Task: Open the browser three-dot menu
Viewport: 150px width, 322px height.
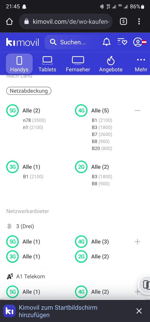Action: [139, 21]
